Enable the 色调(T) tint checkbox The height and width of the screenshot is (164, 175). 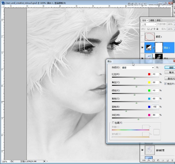113,123
